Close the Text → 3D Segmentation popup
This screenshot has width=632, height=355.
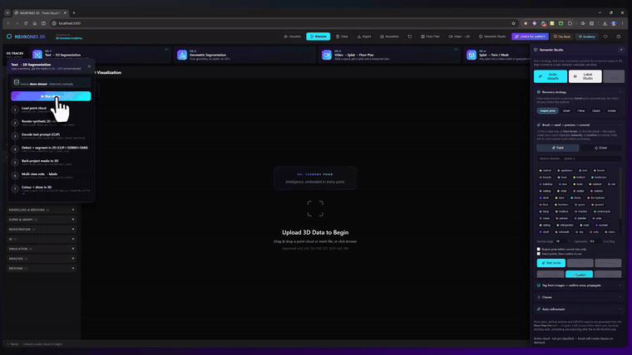[x=89, y=66]
